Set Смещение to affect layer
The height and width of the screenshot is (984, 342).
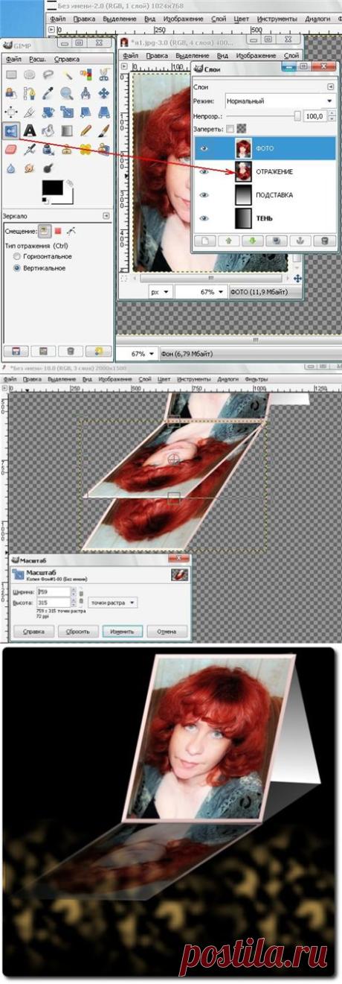(x=43, y=231)
